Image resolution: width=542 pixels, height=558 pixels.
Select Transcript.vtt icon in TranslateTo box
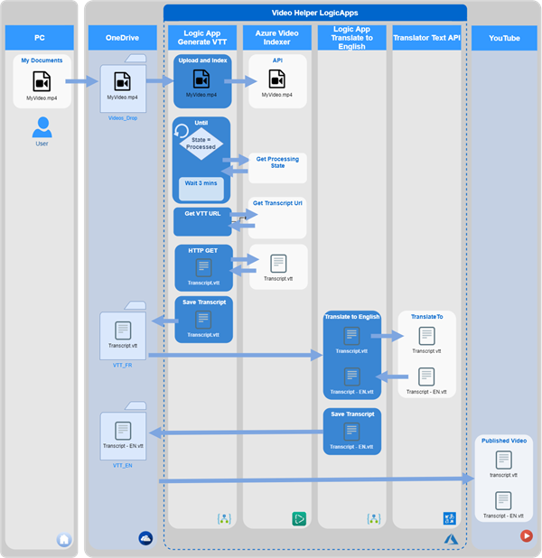pos(427,336)
